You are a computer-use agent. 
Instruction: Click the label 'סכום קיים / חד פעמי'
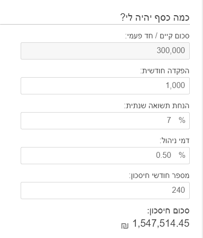(x=157, y=36)
